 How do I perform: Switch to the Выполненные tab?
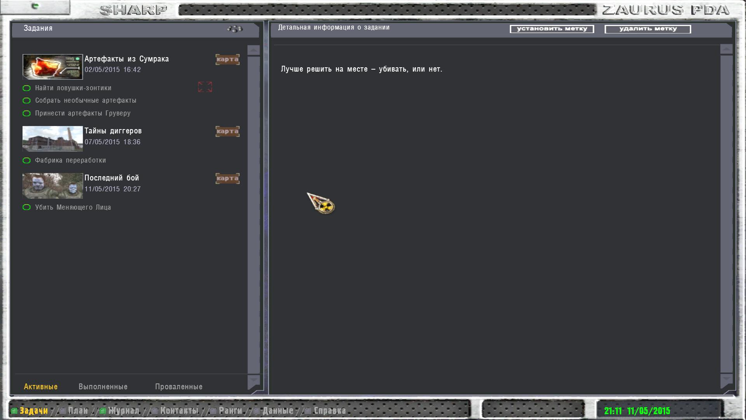103,387
